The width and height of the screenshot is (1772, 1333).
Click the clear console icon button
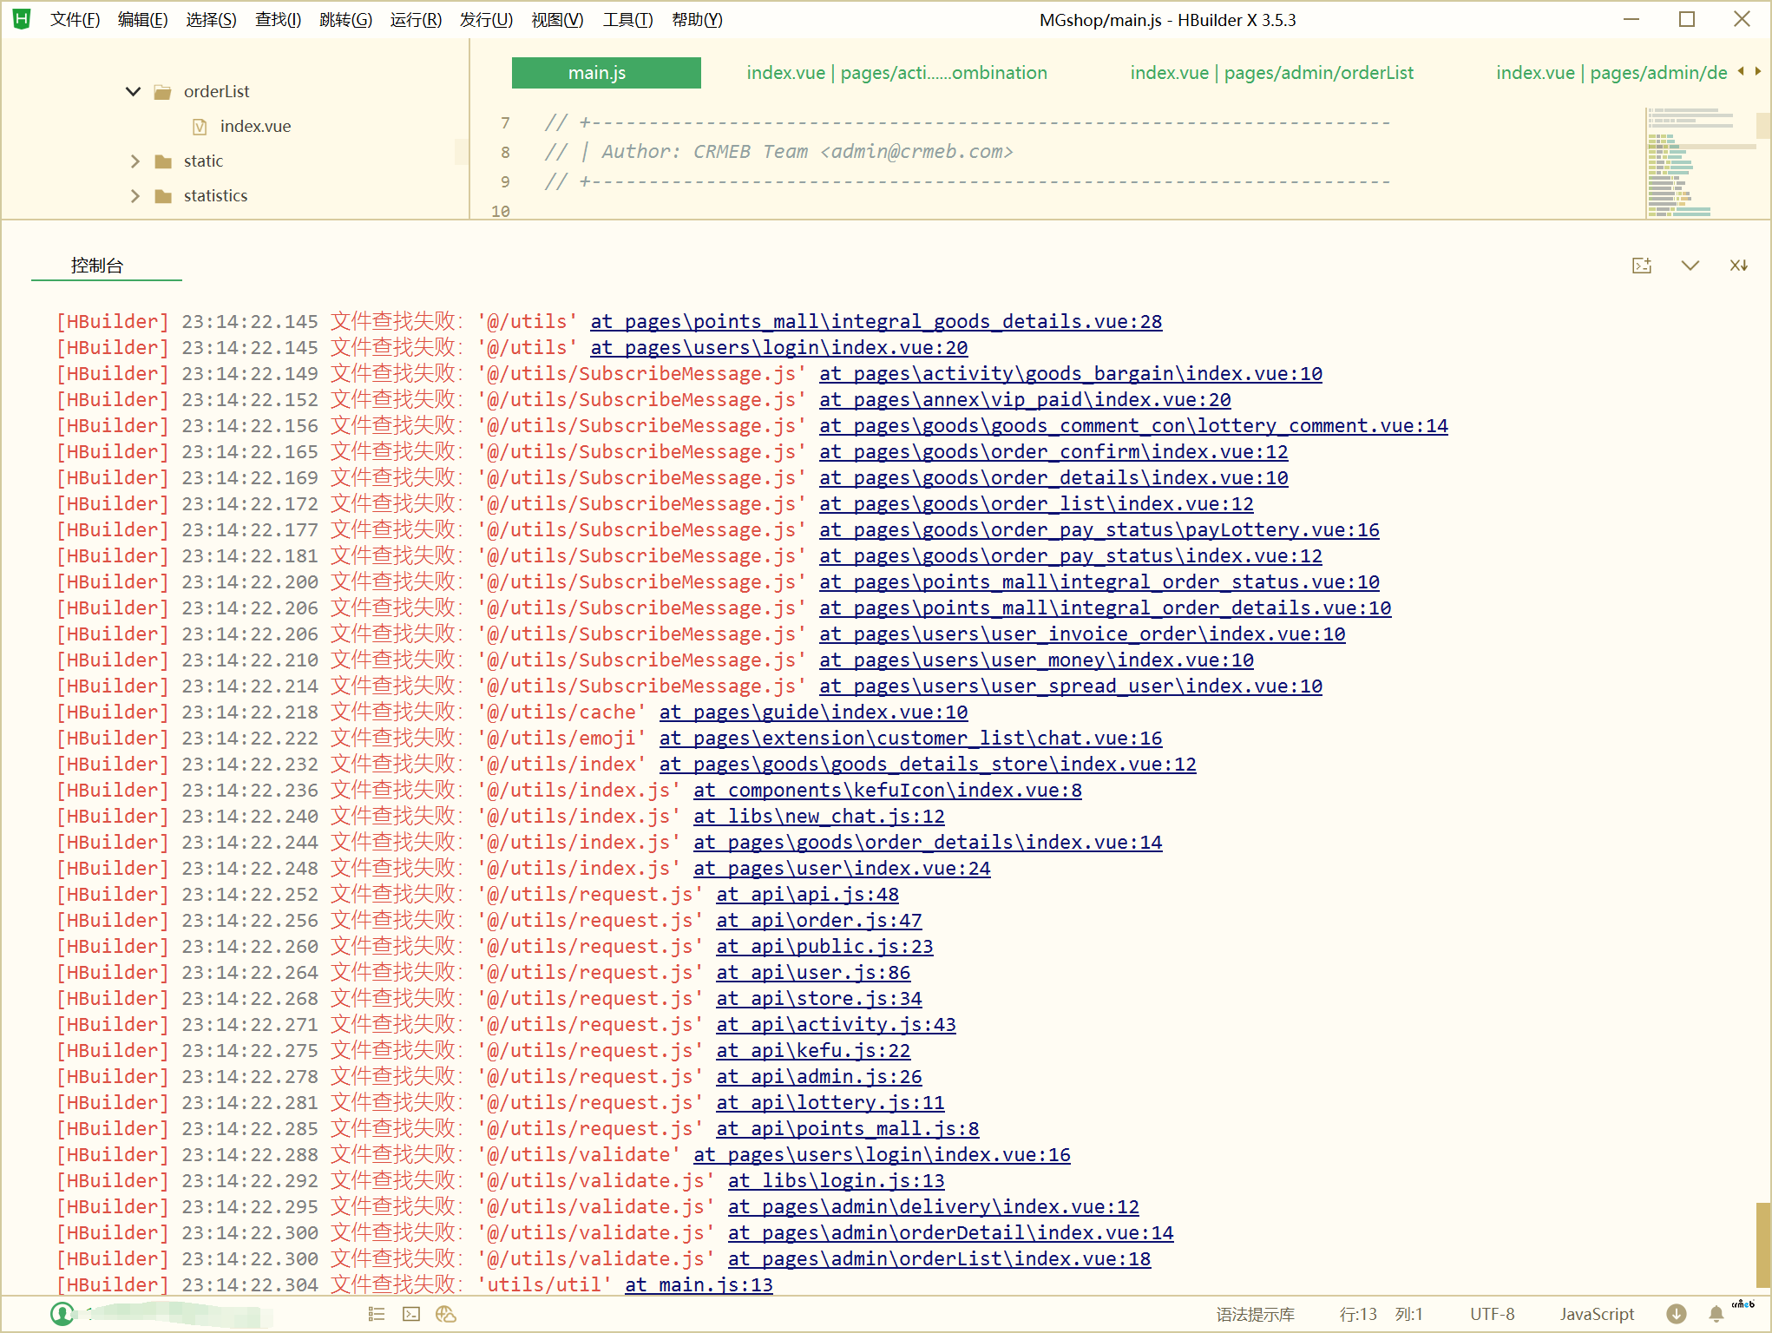[1738, 265]
